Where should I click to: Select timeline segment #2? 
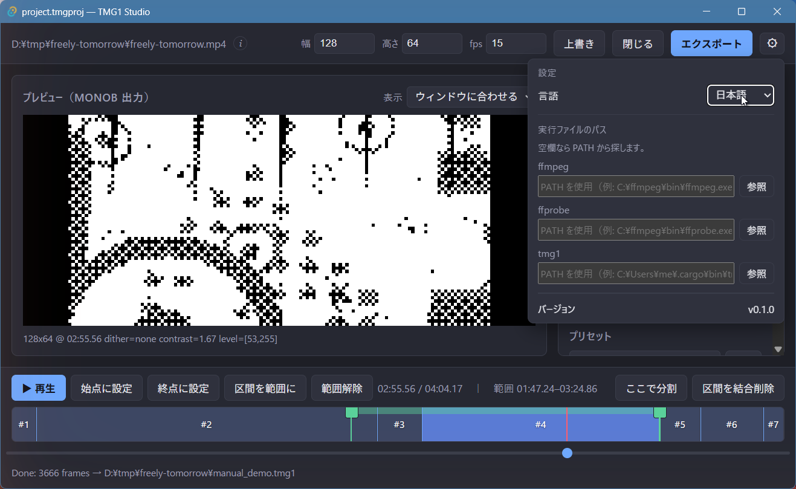tap(206, 424)
